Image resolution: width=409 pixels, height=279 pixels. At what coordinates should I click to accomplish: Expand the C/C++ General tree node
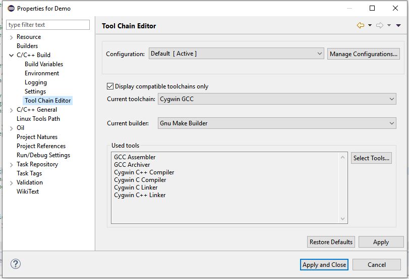point(11,110)
